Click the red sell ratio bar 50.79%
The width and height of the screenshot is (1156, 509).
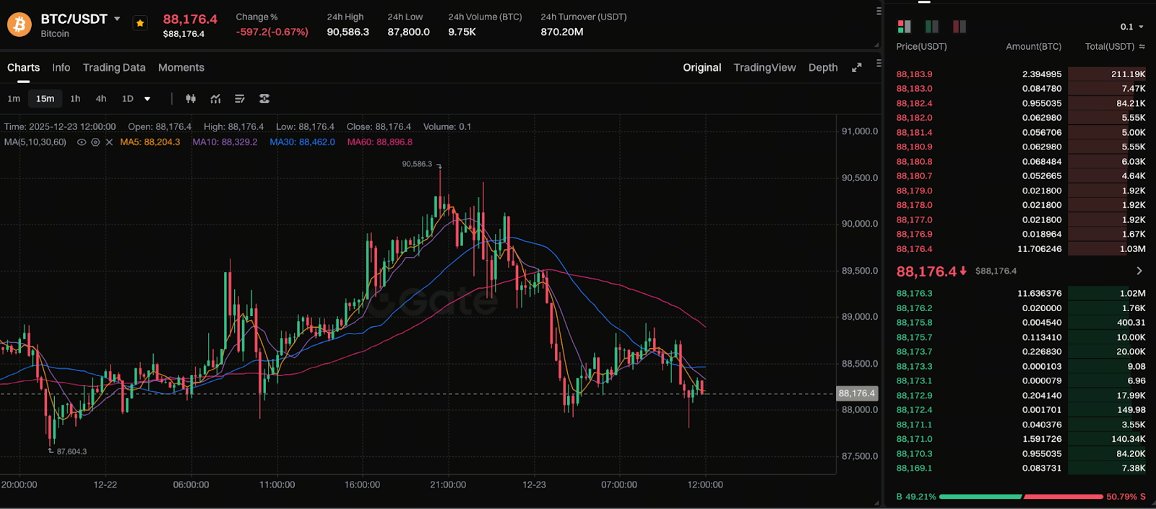coord(1063,497)
